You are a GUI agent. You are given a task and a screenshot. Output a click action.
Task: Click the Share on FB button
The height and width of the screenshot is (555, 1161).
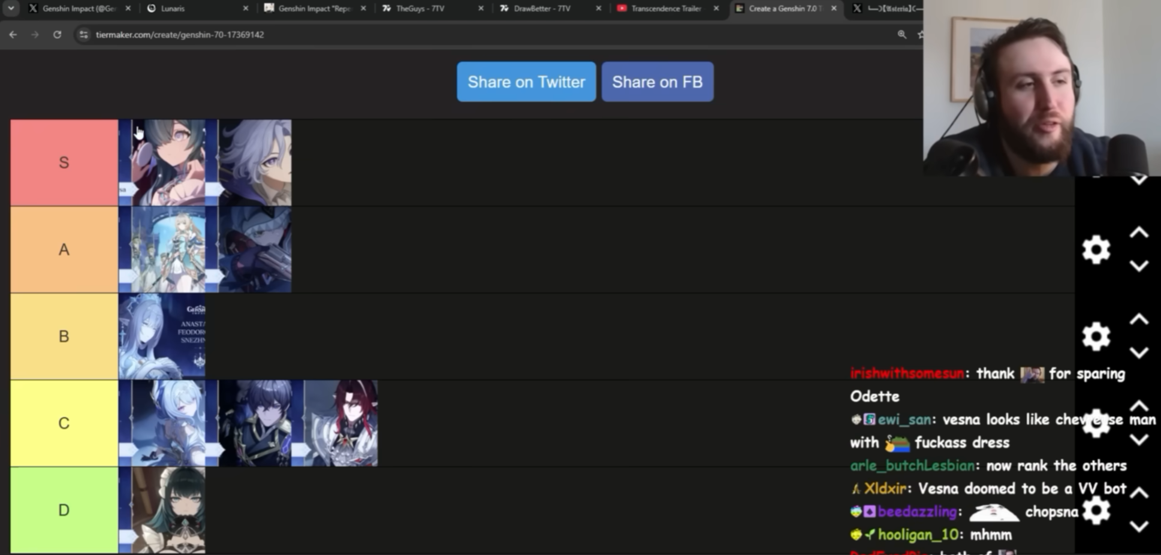(658, 82)
